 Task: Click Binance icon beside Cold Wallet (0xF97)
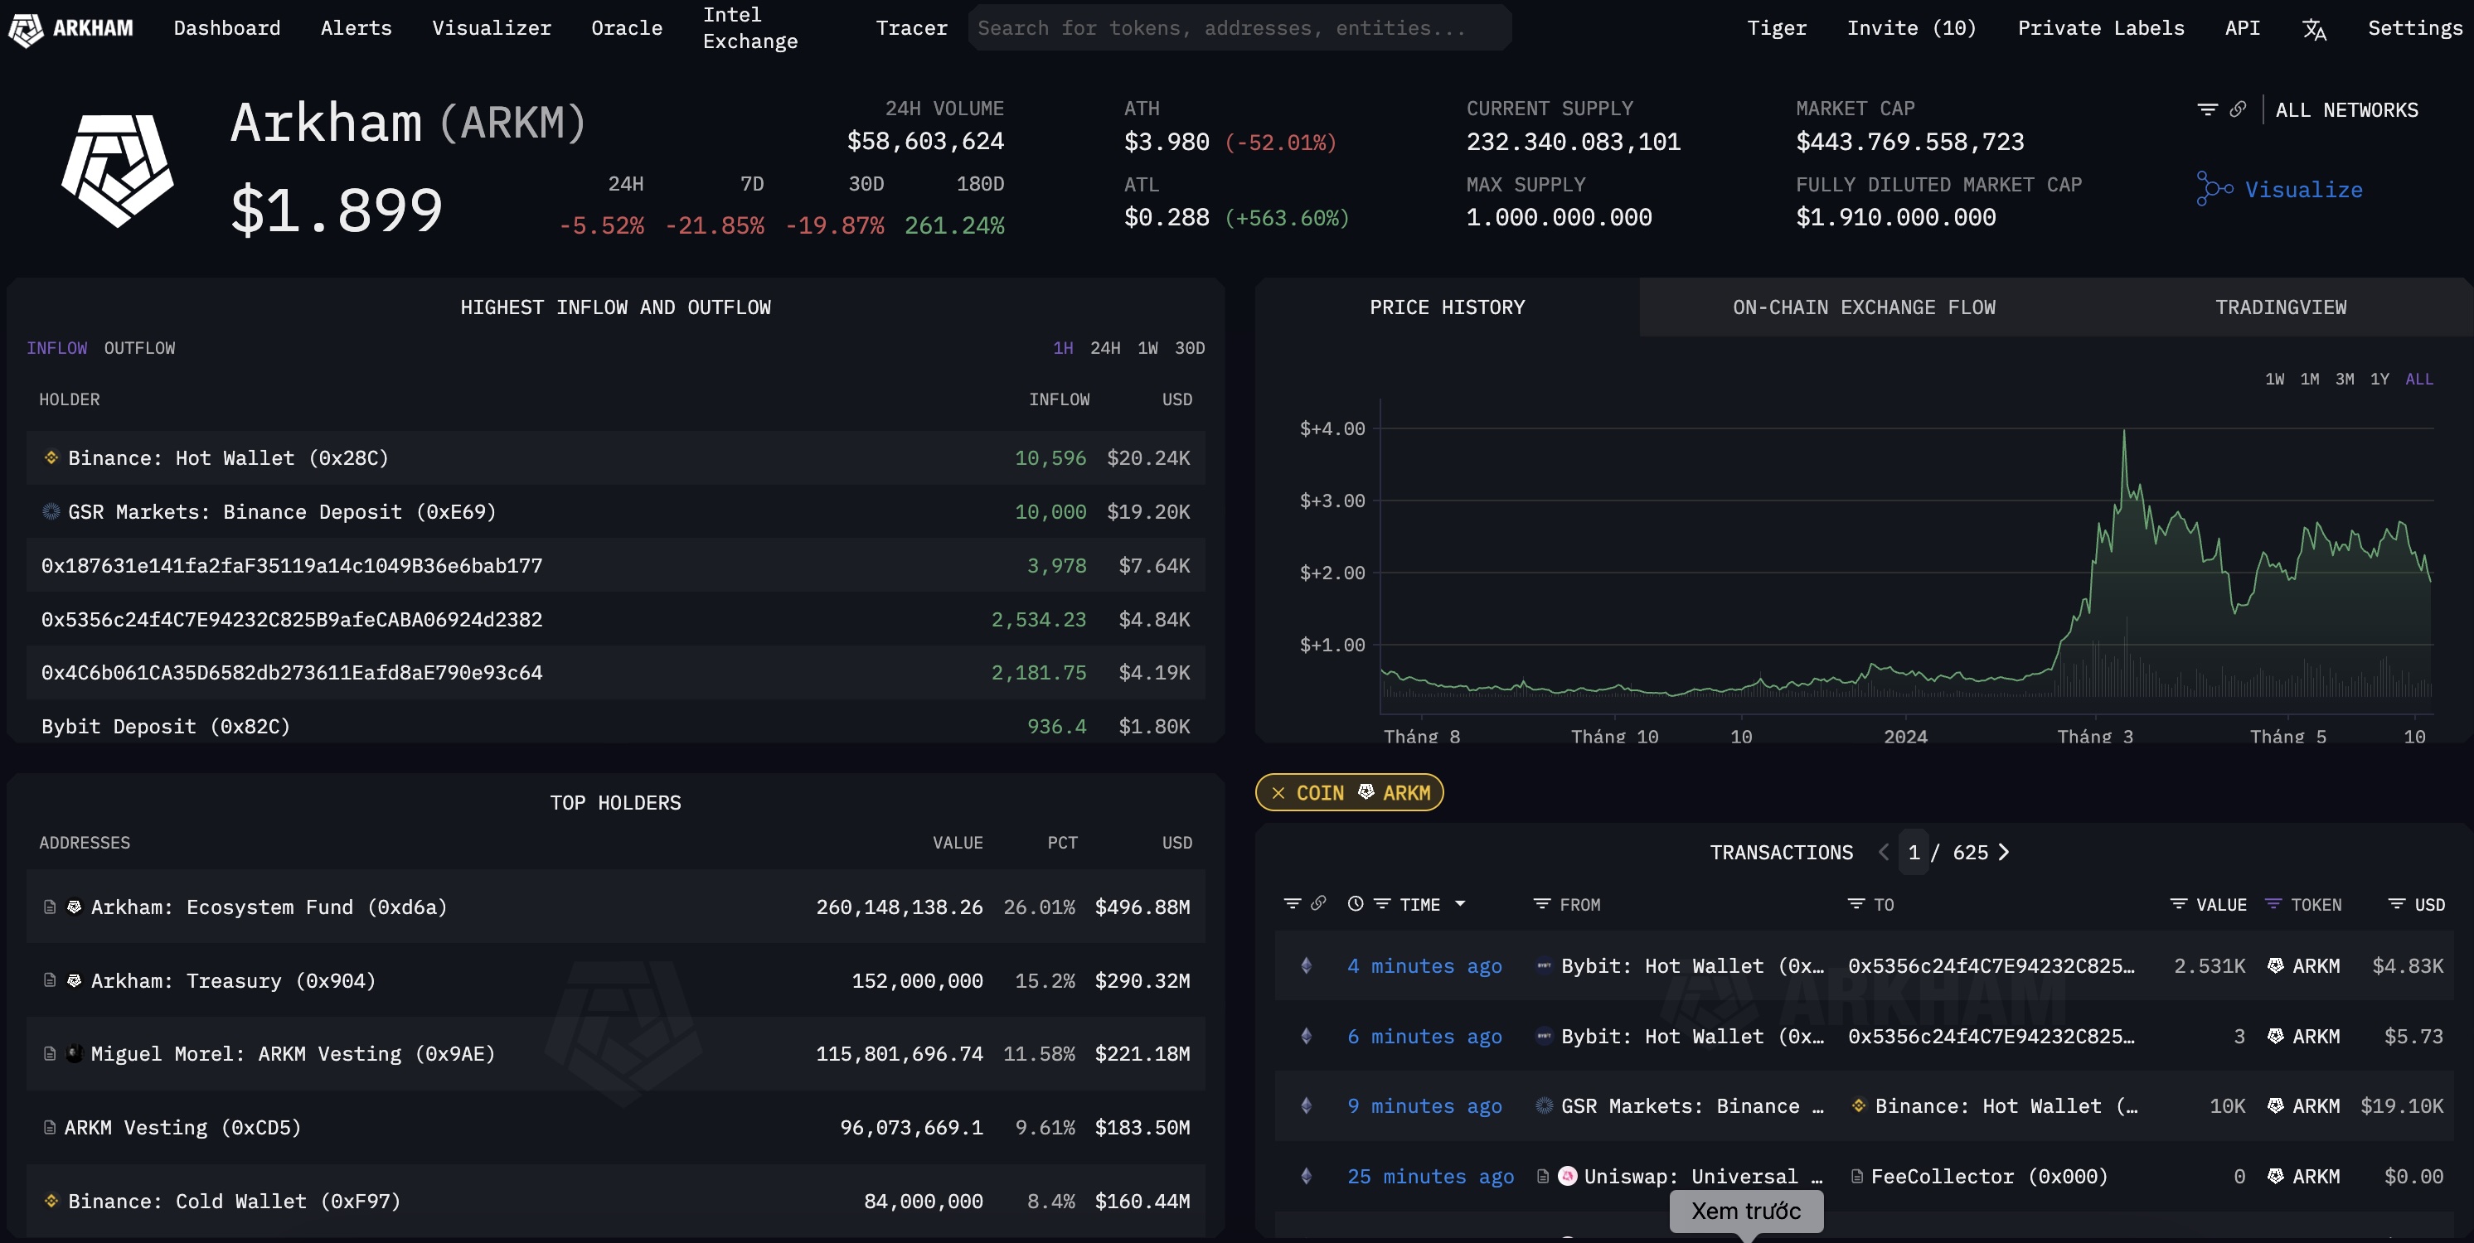(52, 1201)
